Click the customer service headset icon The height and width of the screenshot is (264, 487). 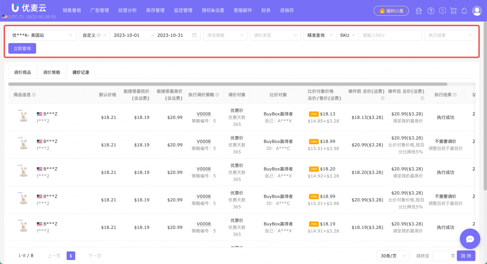pos(418,10)
